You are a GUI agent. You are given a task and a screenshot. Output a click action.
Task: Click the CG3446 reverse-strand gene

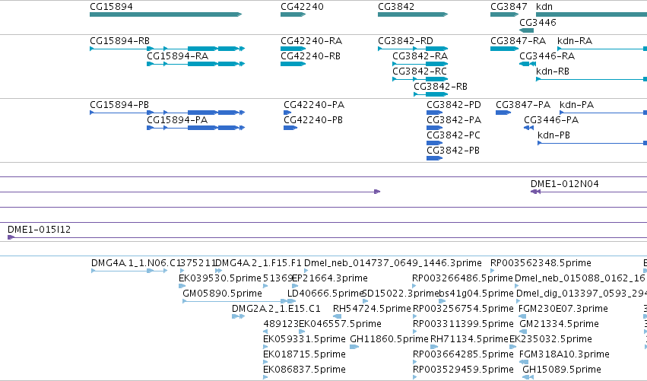click(x=527, y=30)
